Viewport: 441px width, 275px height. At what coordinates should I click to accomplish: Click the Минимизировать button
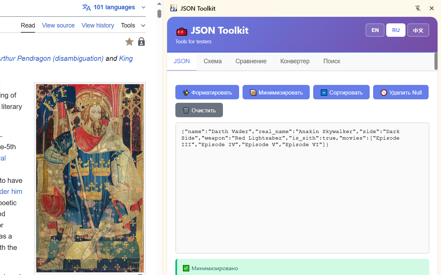tap(276, 92)
